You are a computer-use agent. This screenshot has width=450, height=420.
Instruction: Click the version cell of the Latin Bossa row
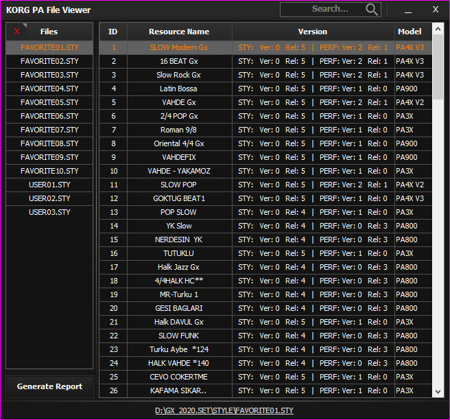point(313,89)
